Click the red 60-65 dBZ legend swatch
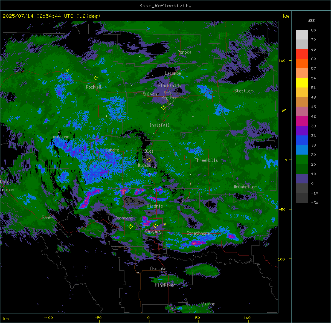Image resolution: width=331 pixels, height=323 pixels. [302, 54]
